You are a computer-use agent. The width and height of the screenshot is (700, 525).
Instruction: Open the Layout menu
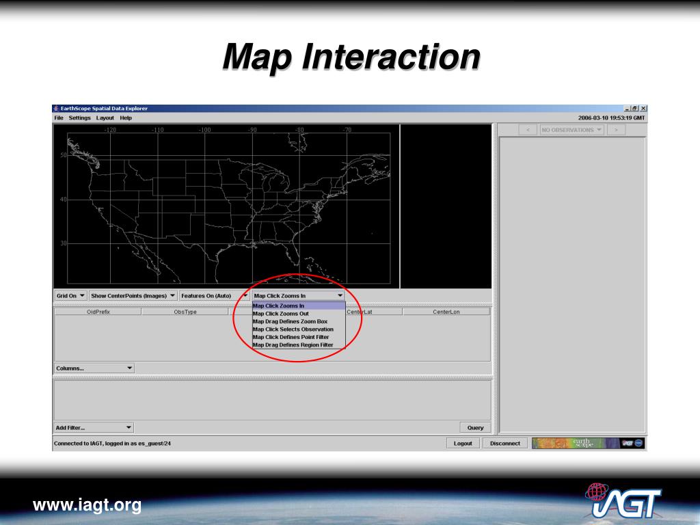click(105, 118)
